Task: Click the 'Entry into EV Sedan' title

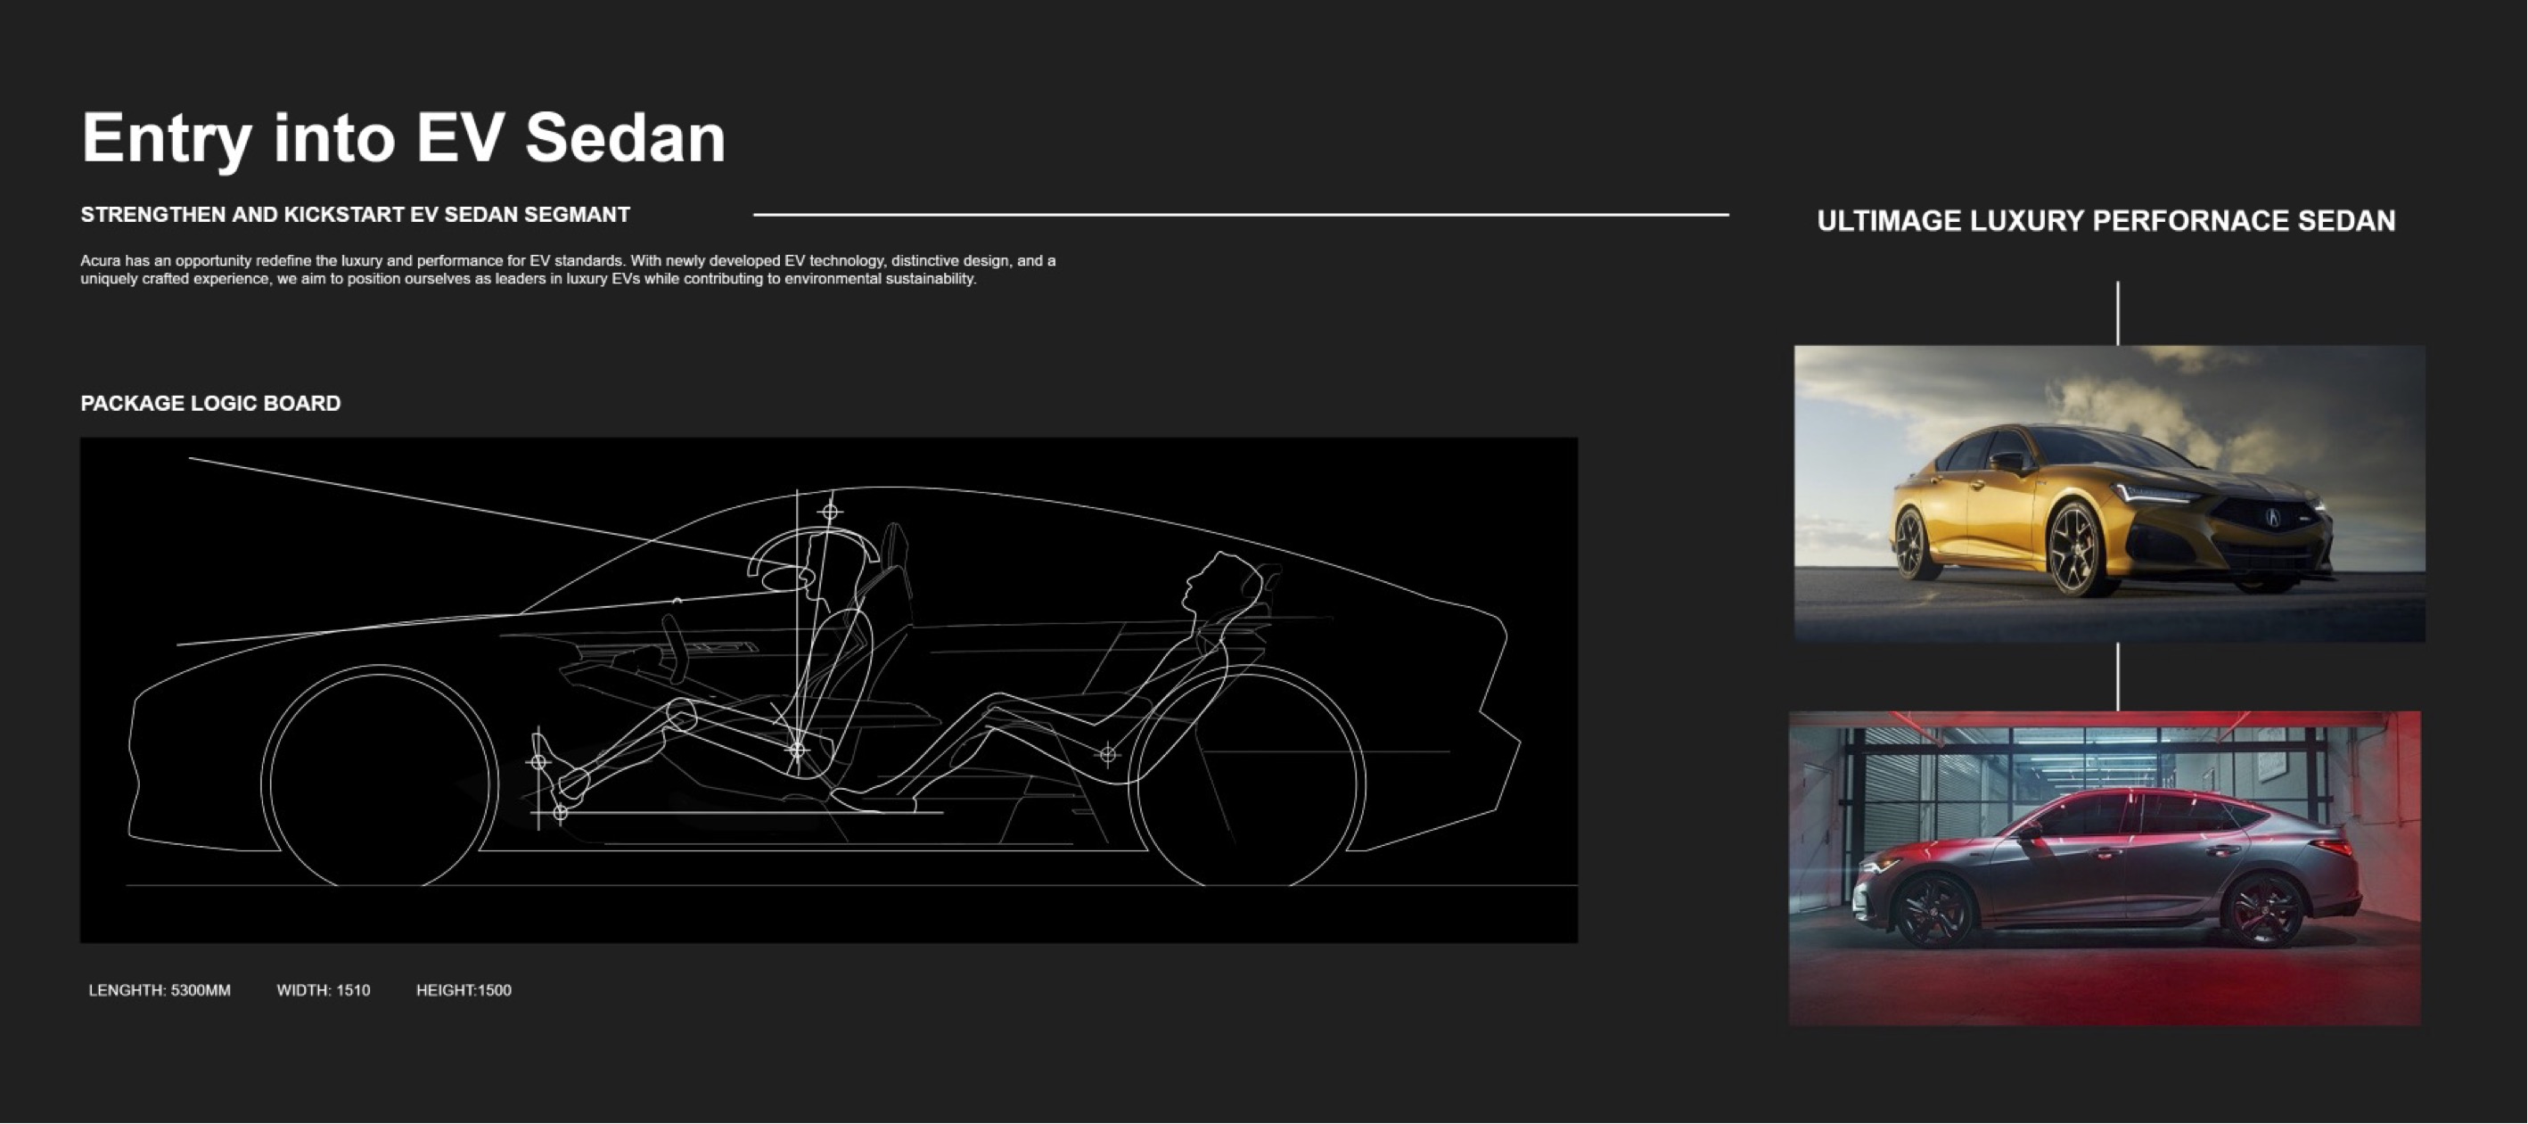Action: pyautogui.click(x=403, y=137)
